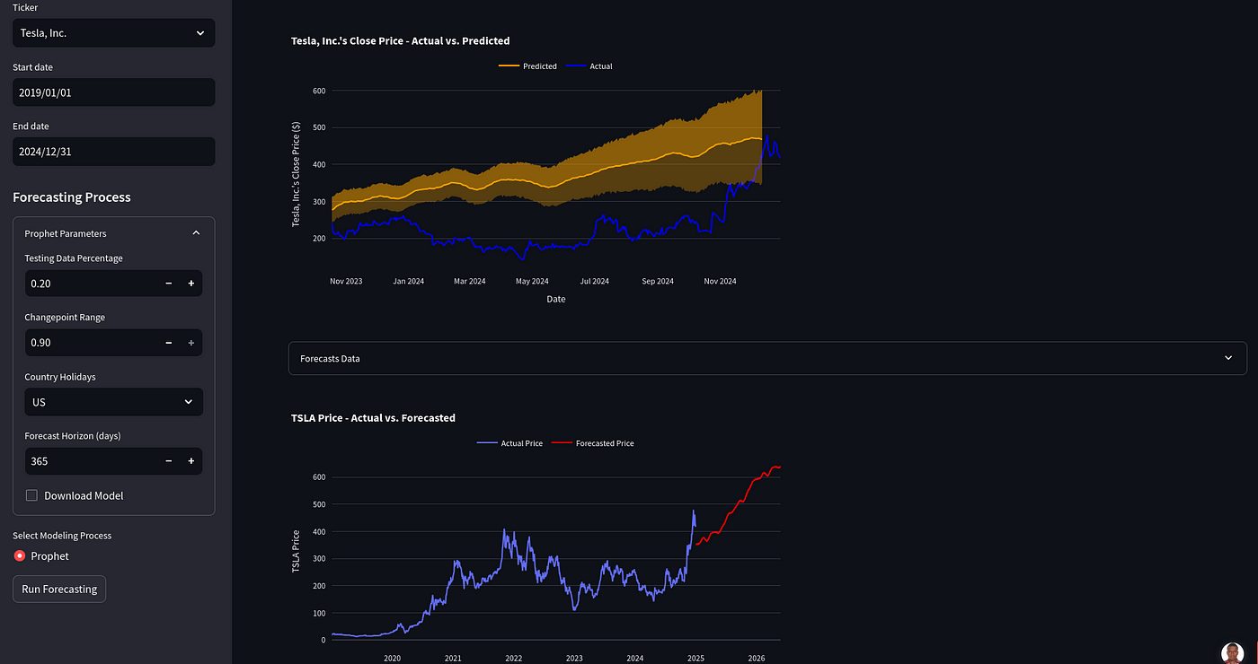This screenshot has height=664, width=1258.
Task: Tick the Download Model checkbox
Action: click(31, 495)
